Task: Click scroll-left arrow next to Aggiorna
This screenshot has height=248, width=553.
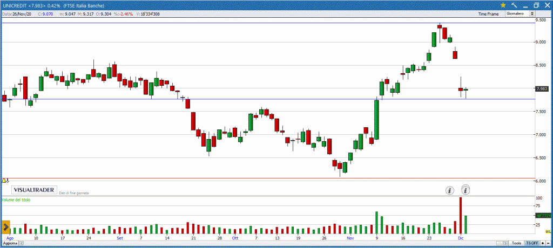Action: (x=22, y=244)
